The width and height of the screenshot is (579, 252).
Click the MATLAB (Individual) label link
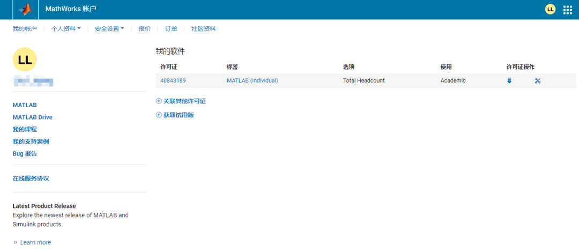(x=252, y=80)
